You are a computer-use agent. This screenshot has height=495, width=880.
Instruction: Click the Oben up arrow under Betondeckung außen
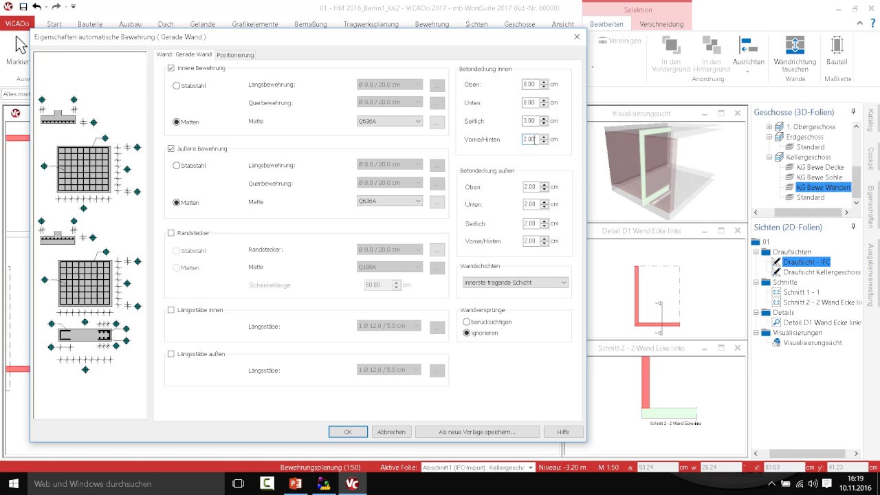point(544,184)
